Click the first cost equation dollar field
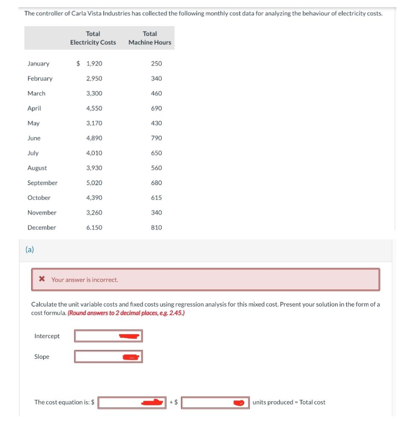 [132, 402]
